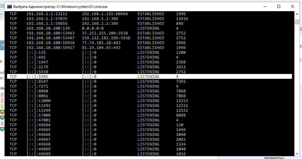Screen dimensions: 302x159
Task: Click PID value 848
Action: [179, 23]
